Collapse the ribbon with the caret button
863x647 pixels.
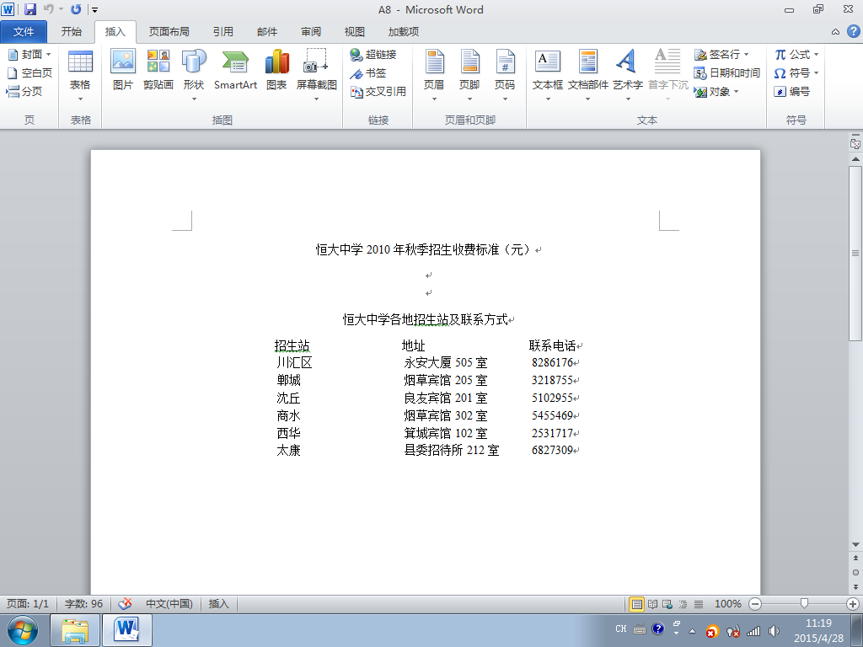click(835, 32)
